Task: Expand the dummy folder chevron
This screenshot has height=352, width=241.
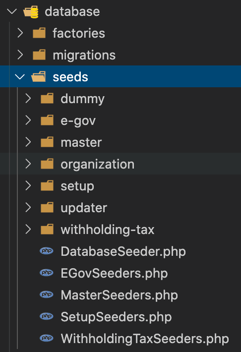Action: click(28, 98)
